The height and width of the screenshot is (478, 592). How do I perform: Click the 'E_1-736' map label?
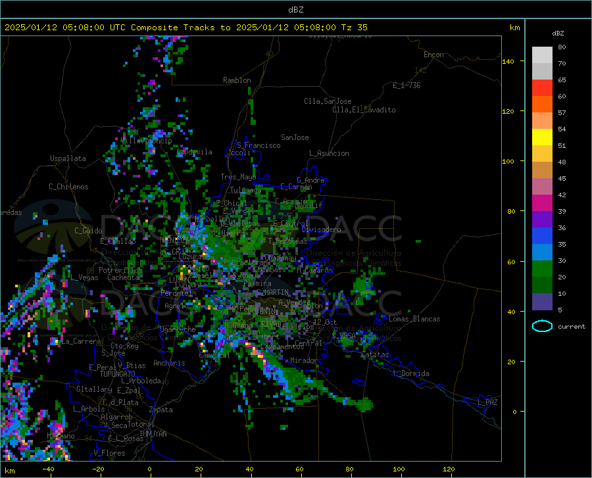click(x=407, y=85)
